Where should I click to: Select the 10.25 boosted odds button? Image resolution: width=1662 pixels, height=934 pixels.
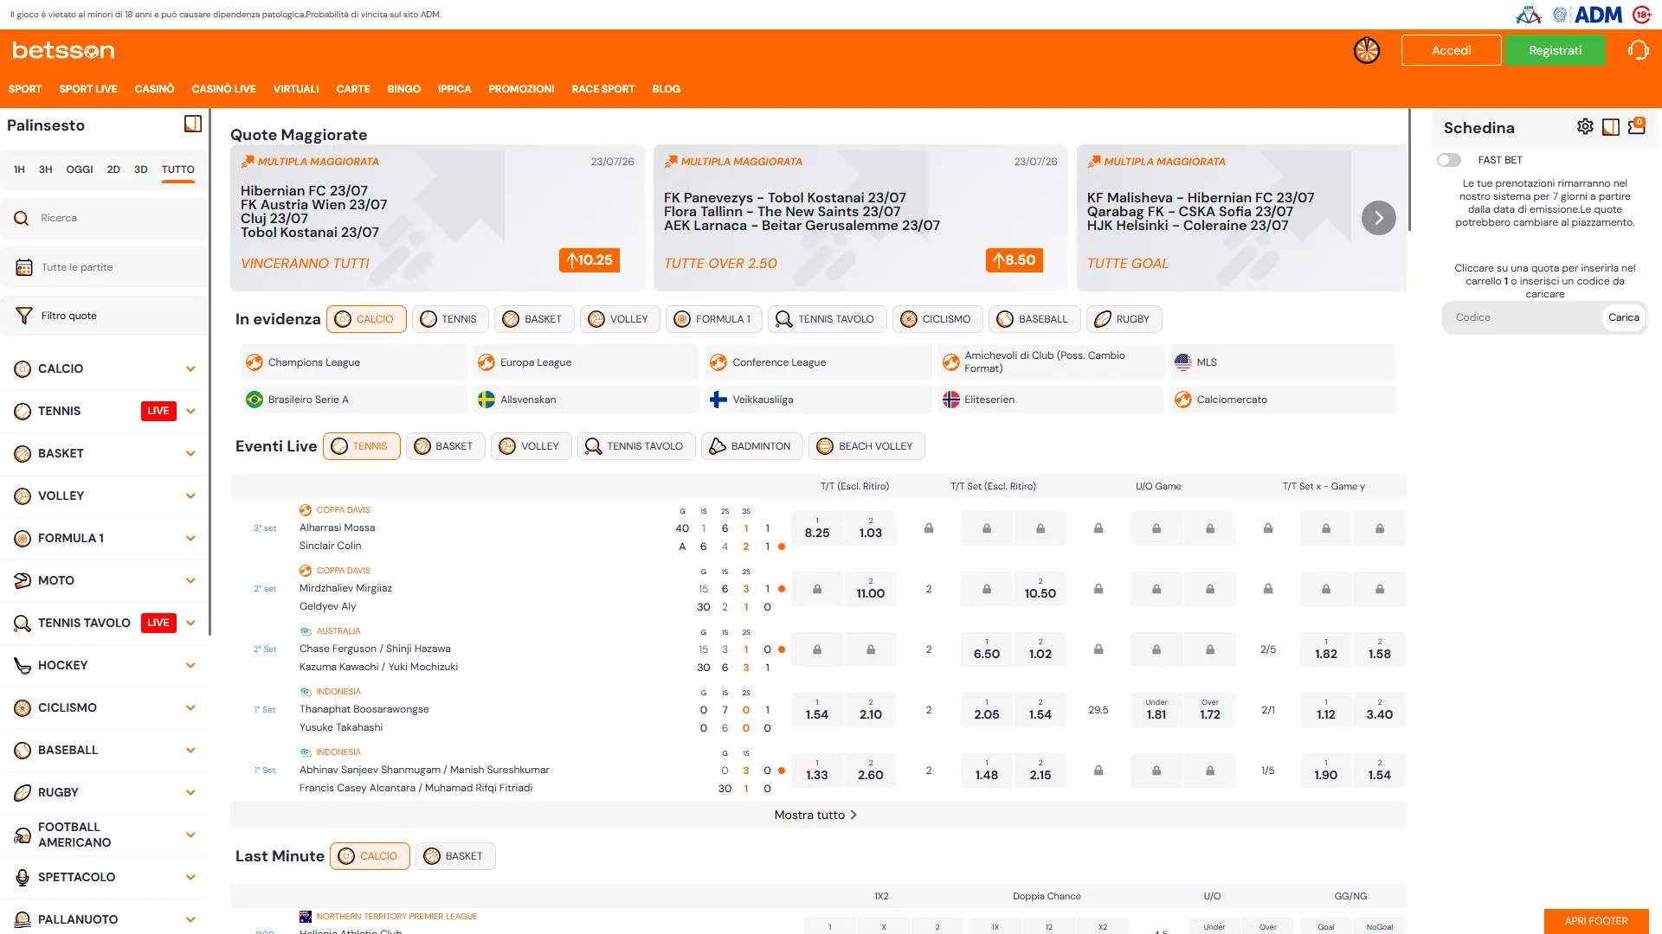coord(589,260)
